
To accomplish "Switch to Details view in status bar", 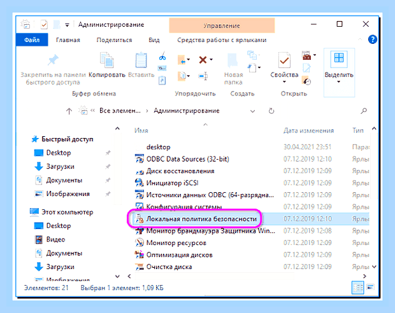I will (357, 288).
